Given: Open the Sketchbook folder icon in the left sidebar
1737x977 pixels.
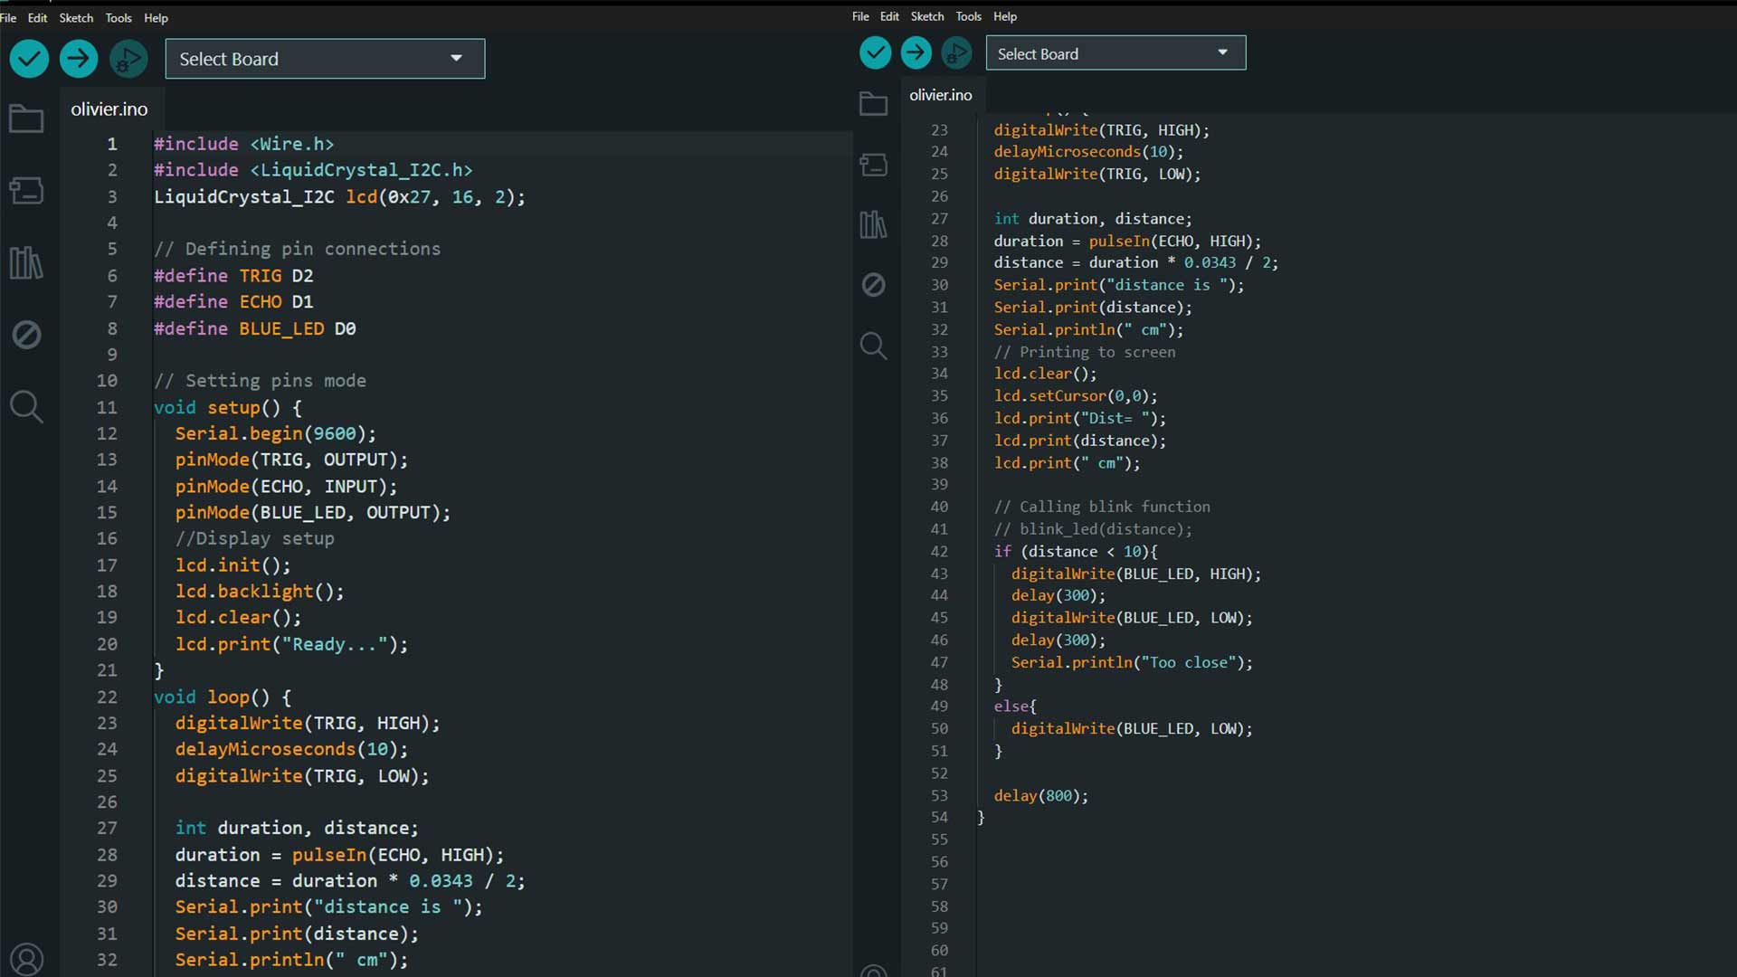Looking at the screenshot, I should 26,119.
